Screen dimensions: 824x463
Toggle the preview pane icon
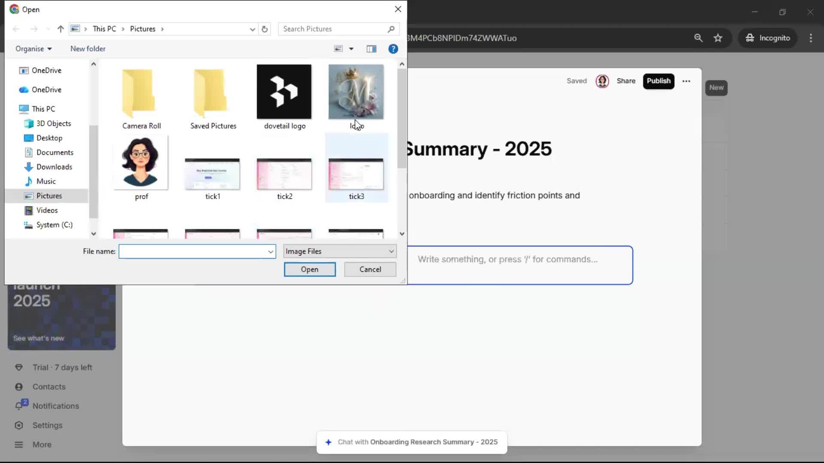(371, 49)
